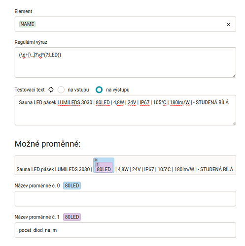Click the purple 80LED badge for variable 1
The width and height of the screenshot is (245, 246).
coord(72,217)
